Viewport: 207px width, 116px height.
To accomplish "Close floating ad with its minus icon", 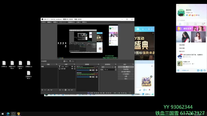I will [x=151, y=77].
